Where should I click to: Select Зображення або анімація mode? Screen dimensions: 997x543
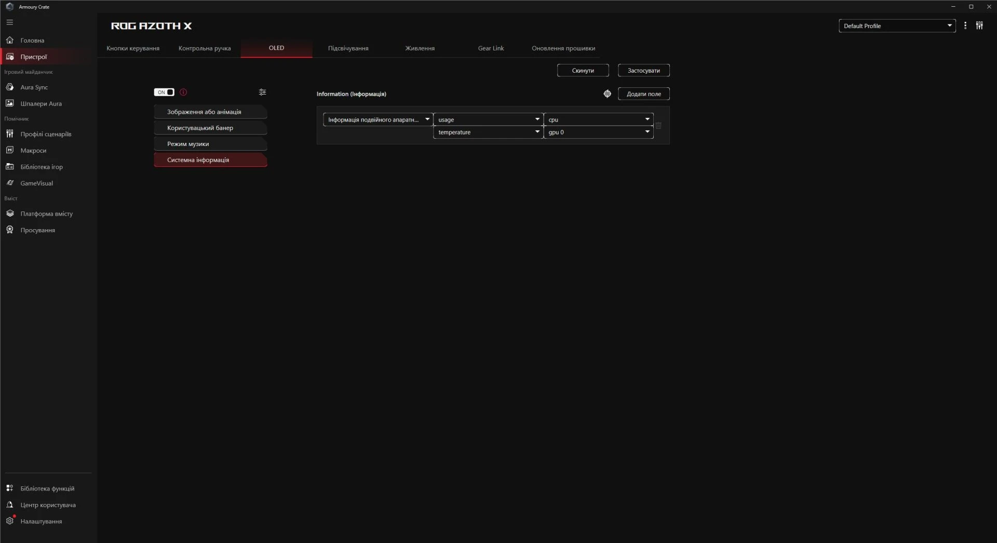[210, 112]
